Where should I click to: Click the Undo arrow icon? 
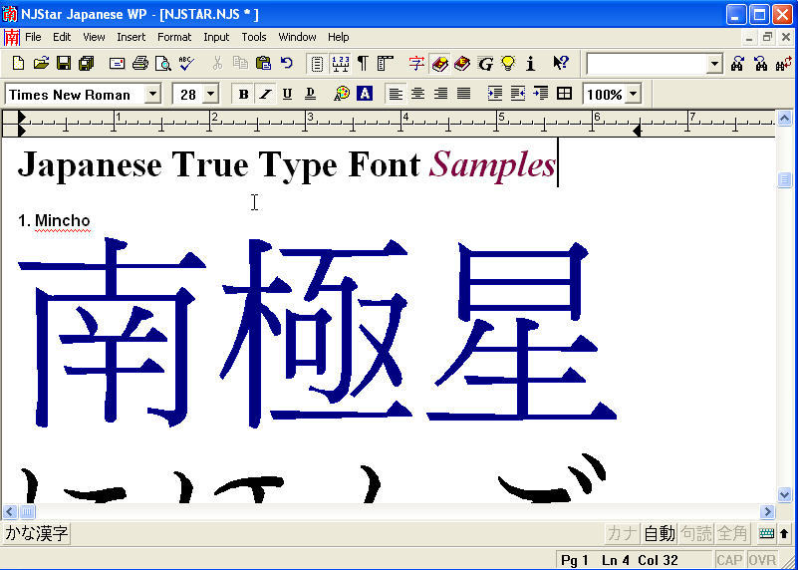(287, 64)
